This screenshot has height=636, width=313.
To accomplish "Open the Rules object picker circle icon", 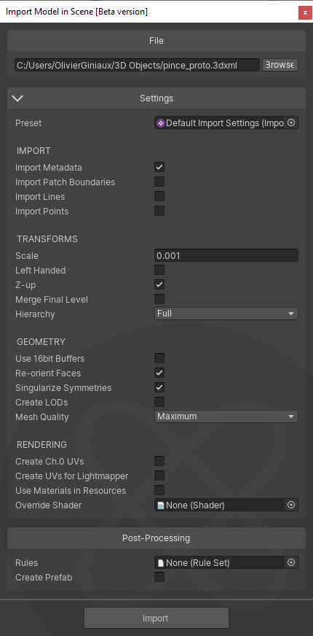I will point(290,562).
